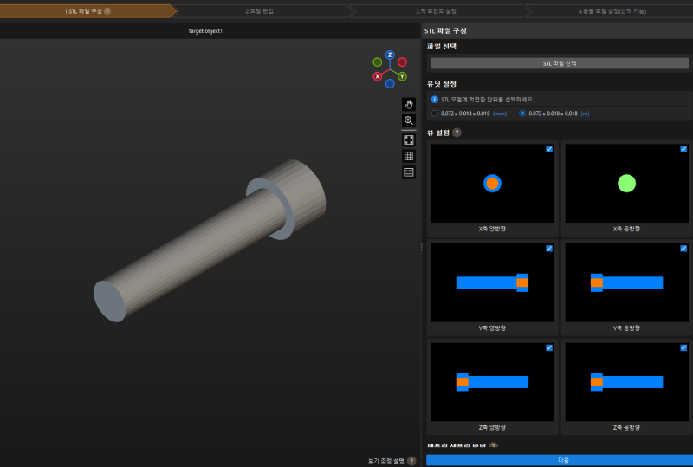
Task: Select the X축 음방향 green circle thumbnail
Action: pyautogui.click(x=626, y=184)
